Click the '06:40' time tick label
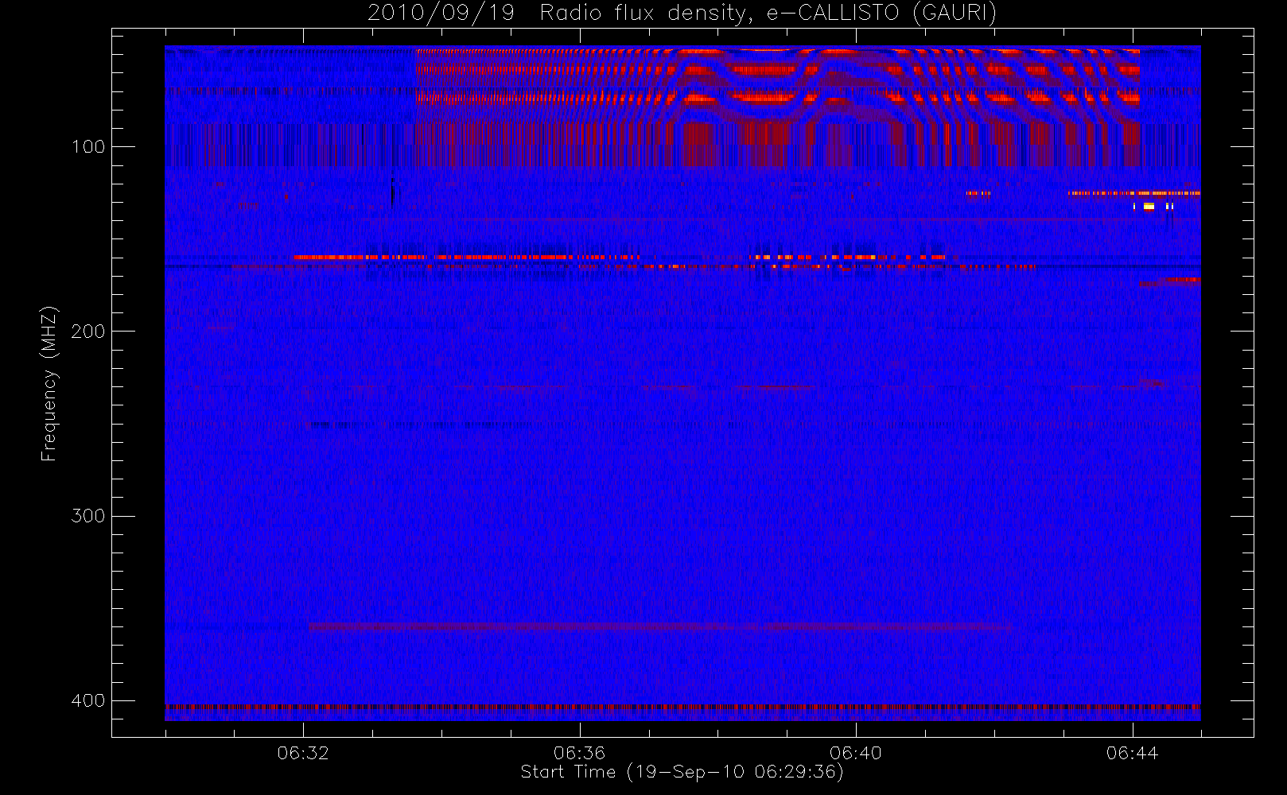This screenshot has width=1287, height=795. coord(856,753)
